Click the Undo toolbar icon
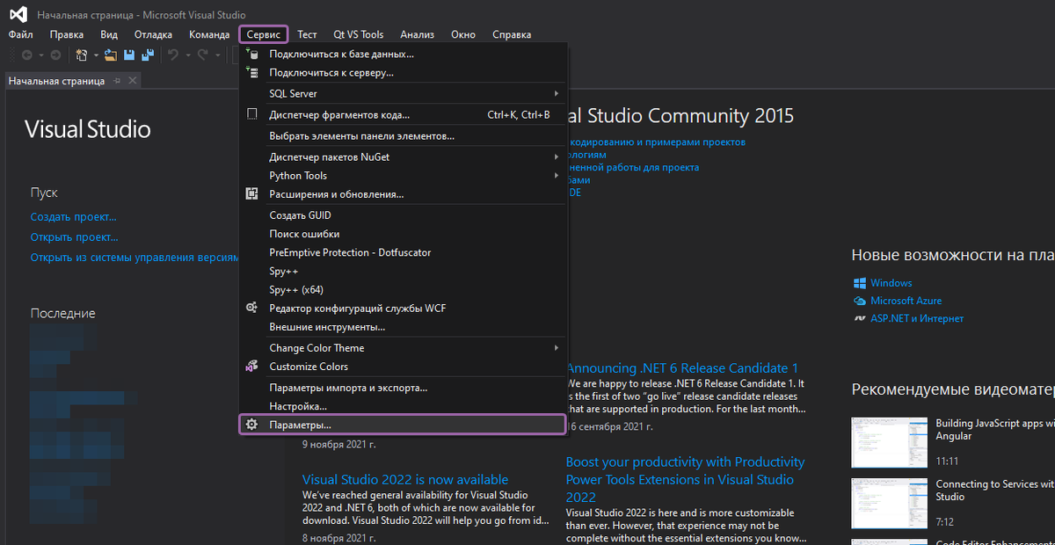The height and width of the screenshot is (545, 1055). coord(173,55)
